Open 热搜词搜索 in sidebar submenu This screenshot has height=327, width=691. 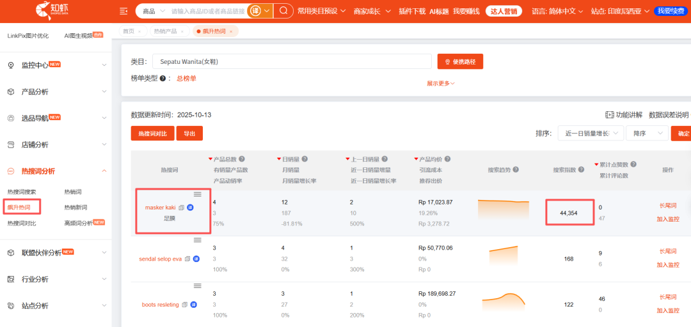[22, 192]
